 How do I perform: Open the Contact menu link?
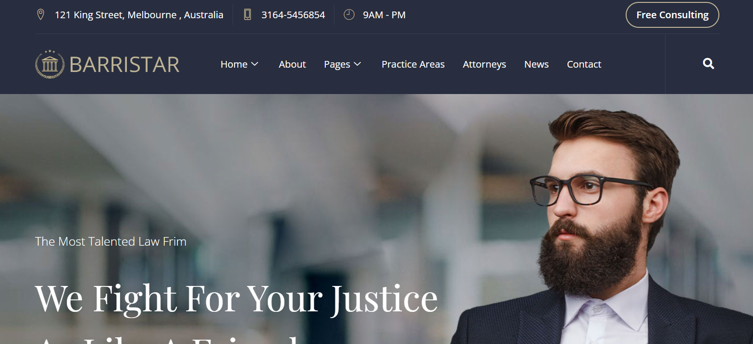click(584, 64)
